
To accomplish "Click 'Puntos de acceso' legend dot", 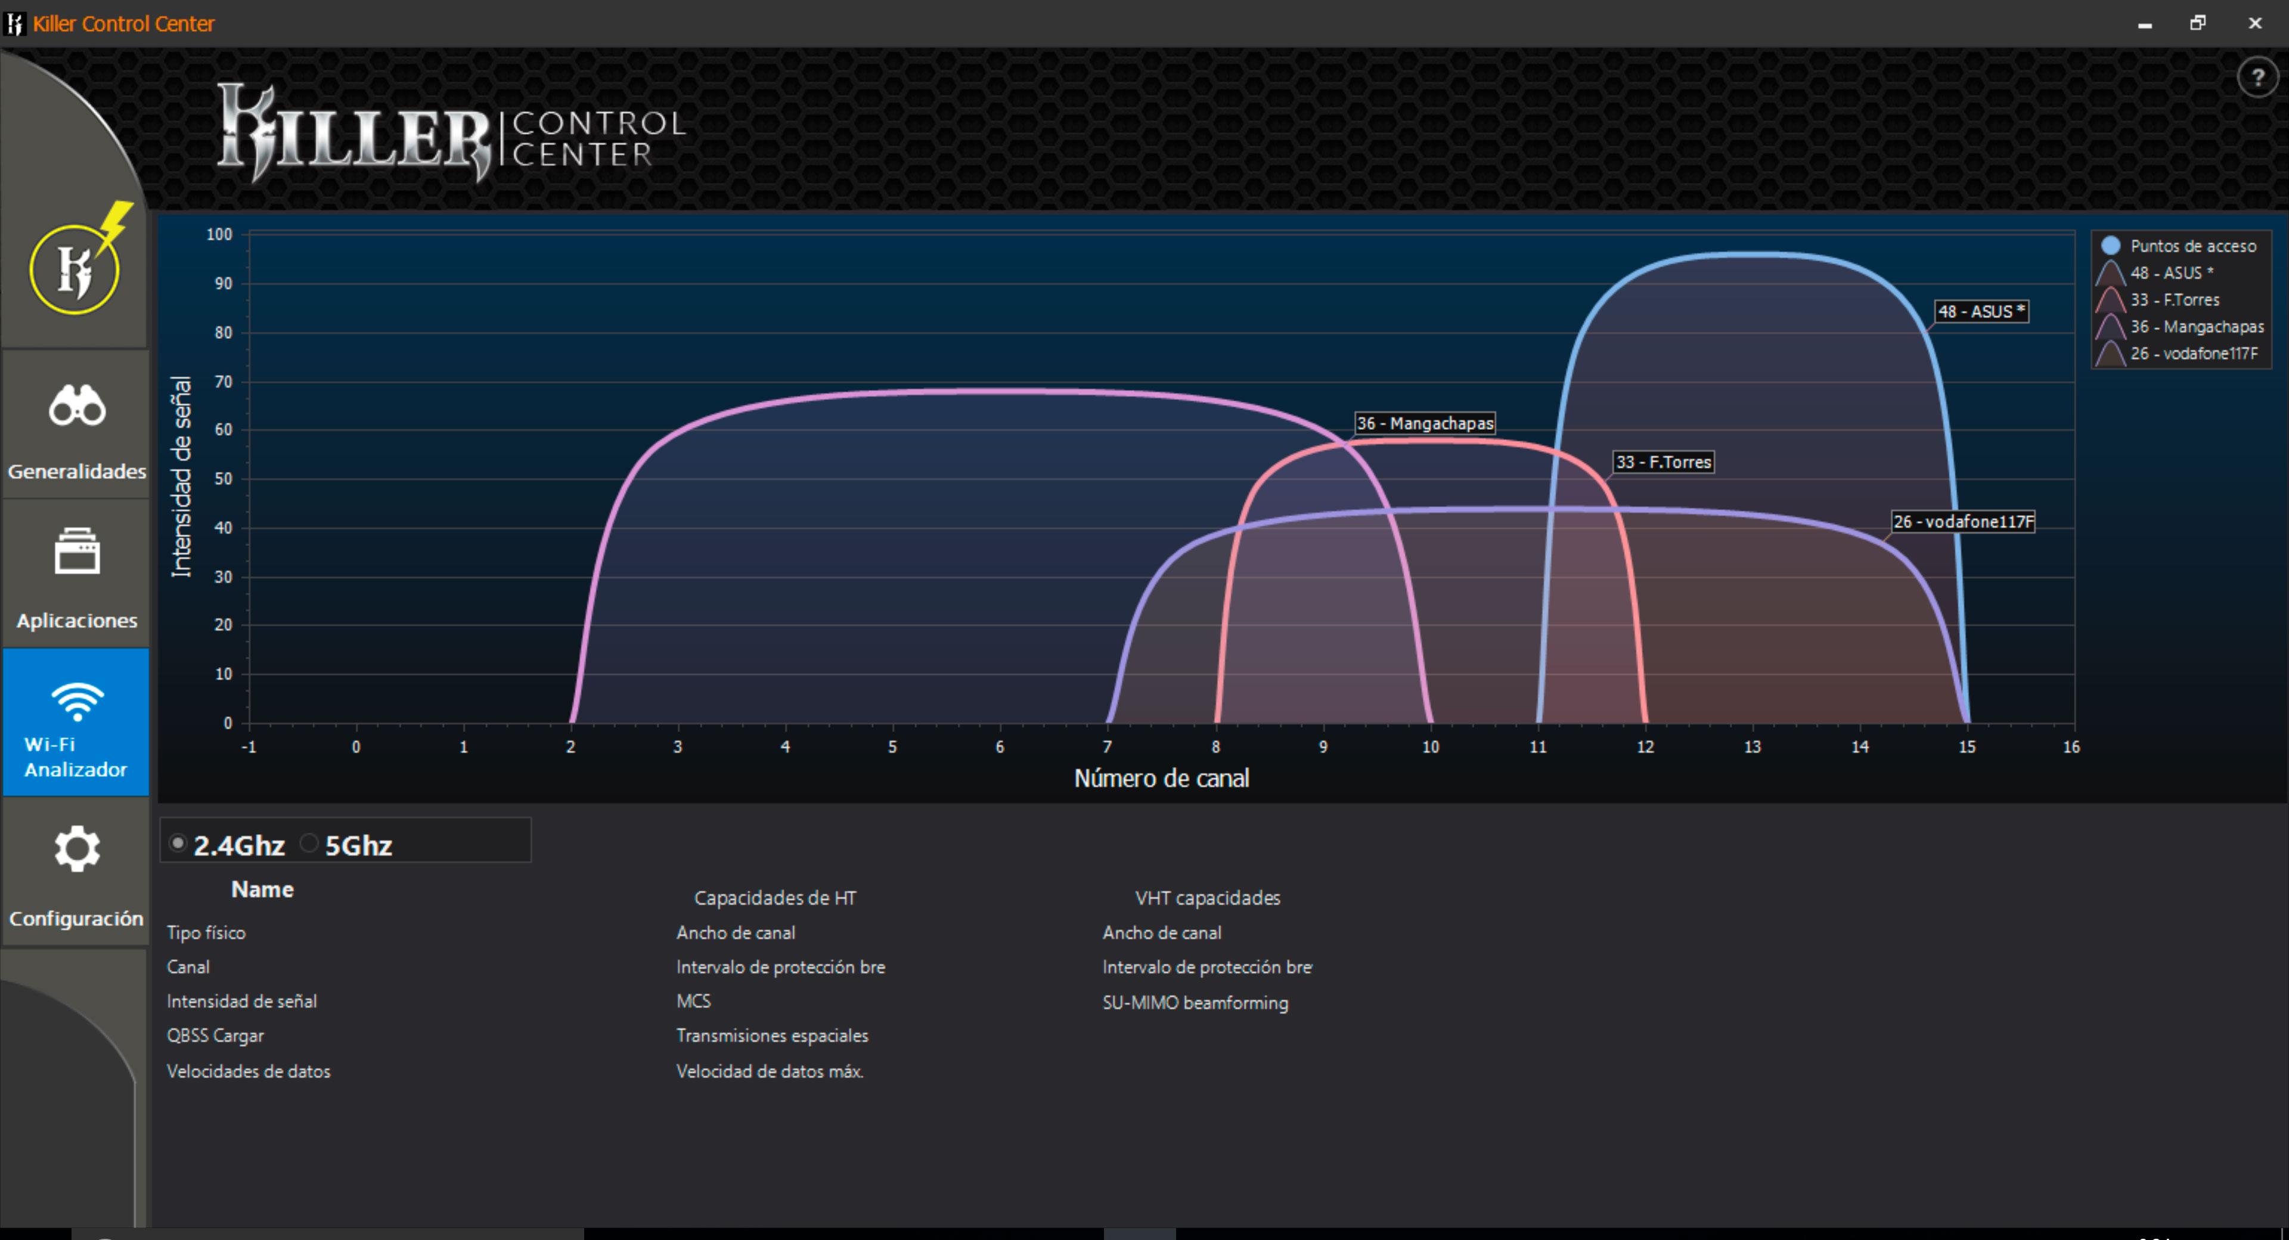I will pyautogui.click(x=2111, y=246).
